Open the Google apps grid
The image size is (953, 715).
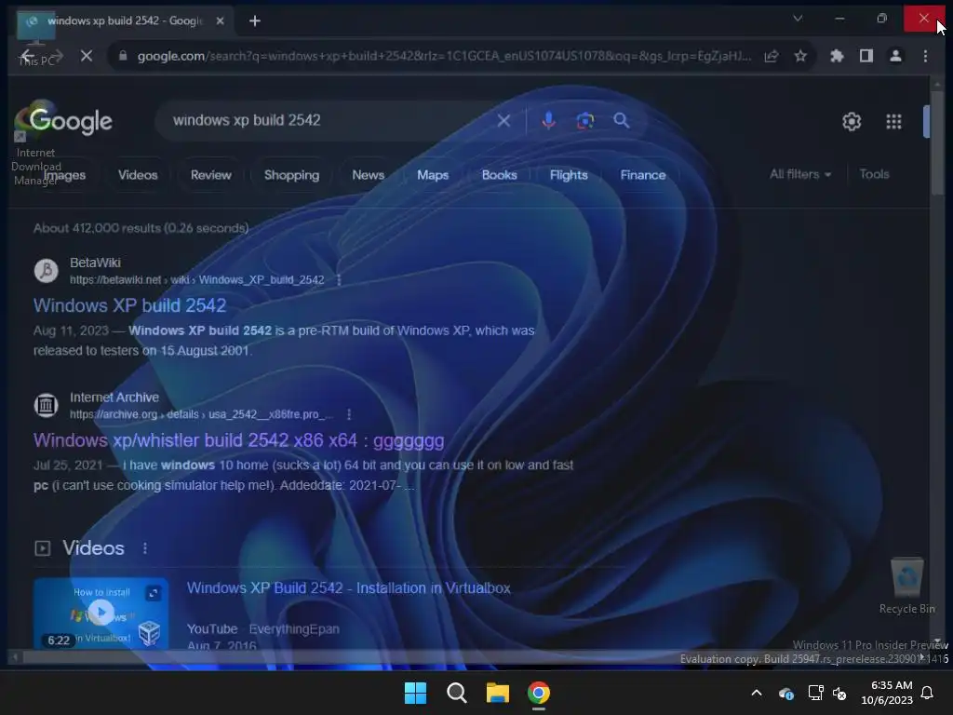(x=893, y=122)
